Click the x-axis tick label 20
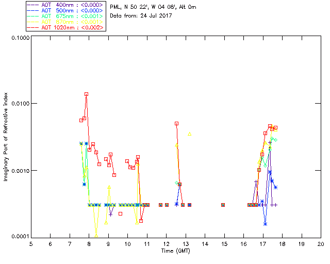 tap(321, 244)
